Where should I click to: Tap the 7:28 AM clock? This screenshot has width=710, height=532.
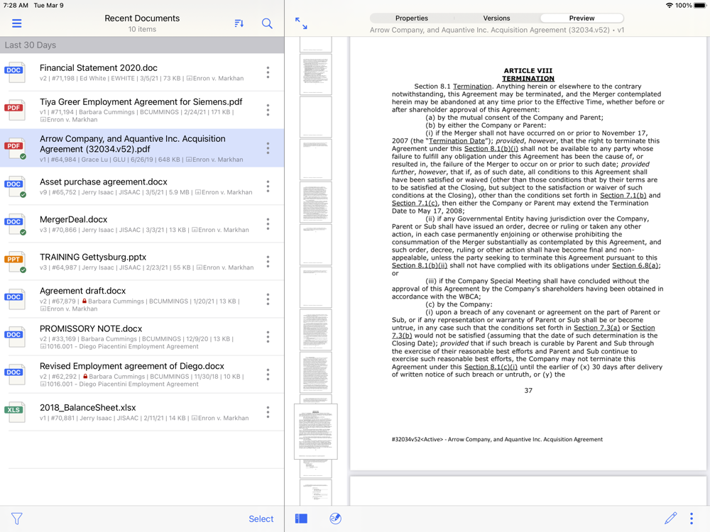[x=16, y=6]
